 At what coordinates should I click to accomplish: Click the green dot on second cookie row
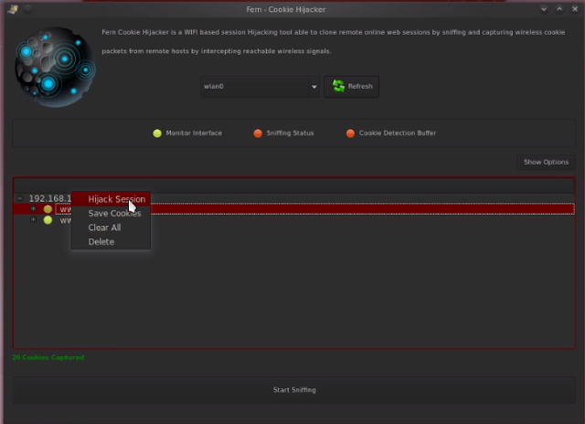(x=48, y=220)
